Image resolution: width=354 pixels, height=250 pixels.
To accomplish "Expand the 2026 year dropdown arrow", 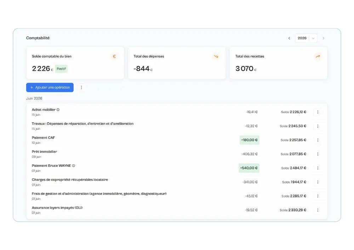I will point(313,38).
